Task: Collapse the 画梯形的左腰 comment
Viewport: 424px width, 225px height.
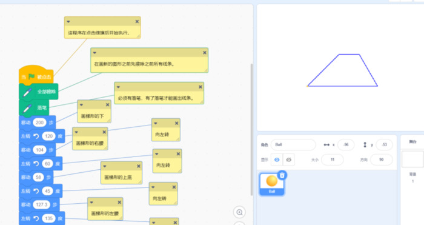Action: 91,202
